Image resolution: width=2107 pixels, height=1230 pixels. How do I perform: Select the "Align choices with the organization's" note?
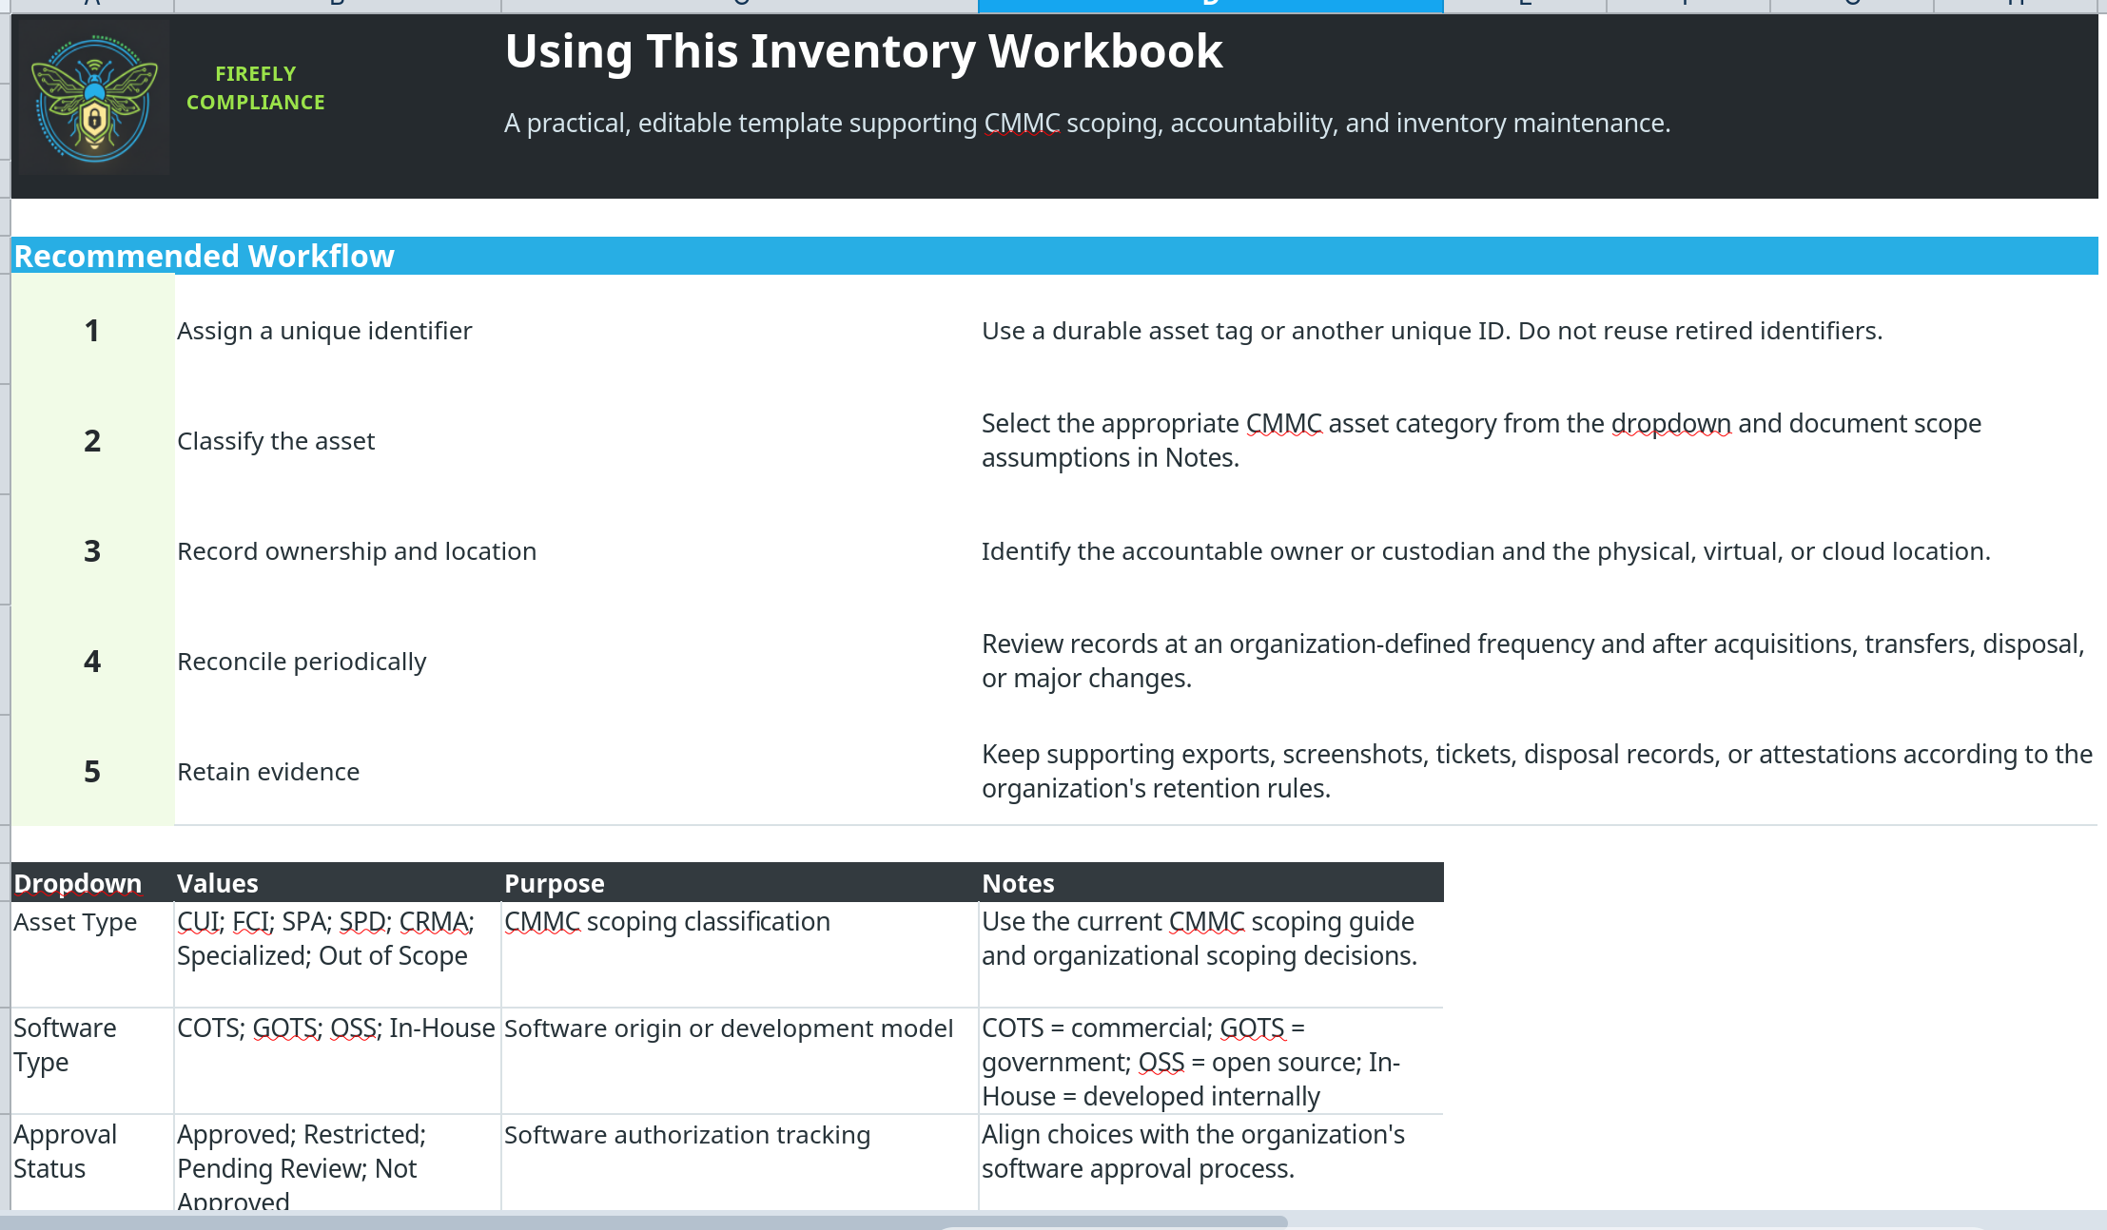point(1211,1163)
